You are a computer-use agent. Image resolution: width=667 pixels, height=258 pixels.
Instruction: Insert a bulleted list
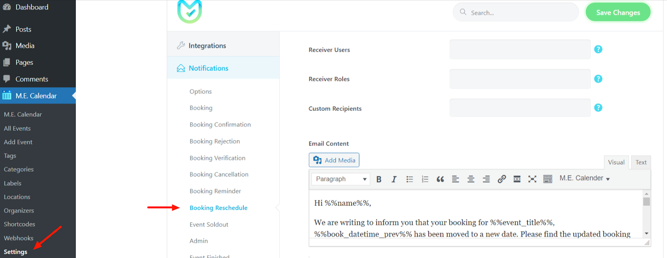coord(410,179)
